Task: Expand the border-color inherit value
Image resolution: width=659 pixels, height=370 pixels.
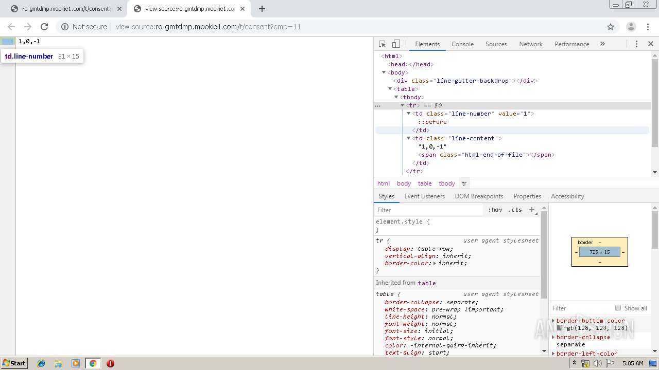Action: click(x=435, y=263)
